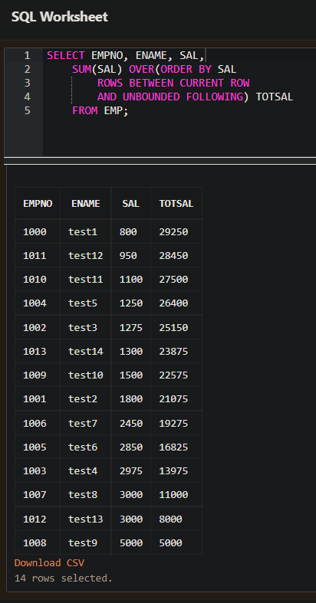Click EMPNO cell 1012
The width and height of the screenshot is (316, 603).
click(x=38, y=519)
